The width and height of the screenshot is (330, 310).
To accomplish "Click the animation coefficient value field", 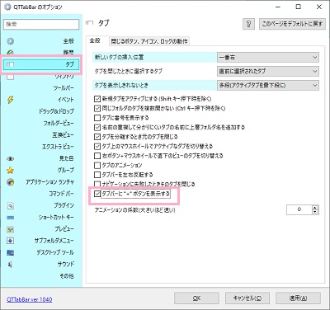I will click(299, 209).
